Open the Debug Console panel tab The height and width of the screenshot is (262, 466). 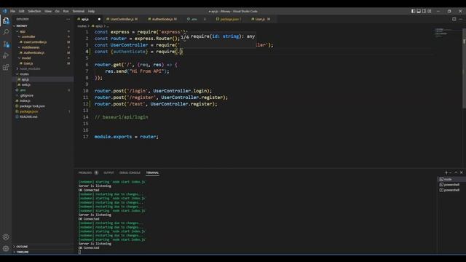[130, 172]
